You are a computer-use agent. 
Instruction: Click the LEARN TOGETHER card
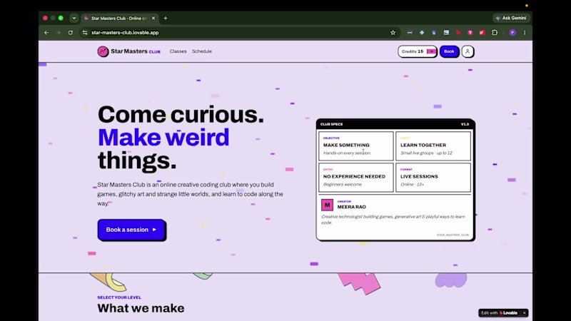[433, 146]
